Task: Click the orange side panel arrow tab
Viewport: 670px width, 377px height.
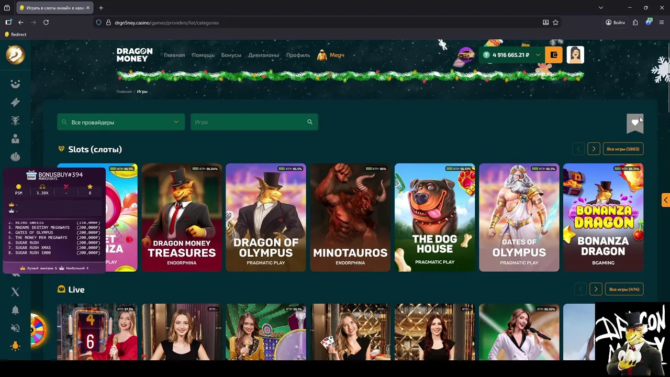Action: click(666, 200)
